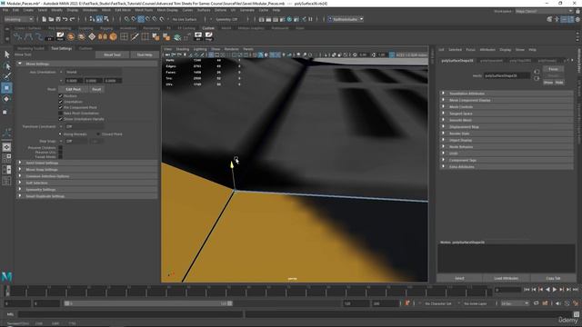
Task: Toggle the Show Orientation Handle checkbox
Action: point(61,119)
